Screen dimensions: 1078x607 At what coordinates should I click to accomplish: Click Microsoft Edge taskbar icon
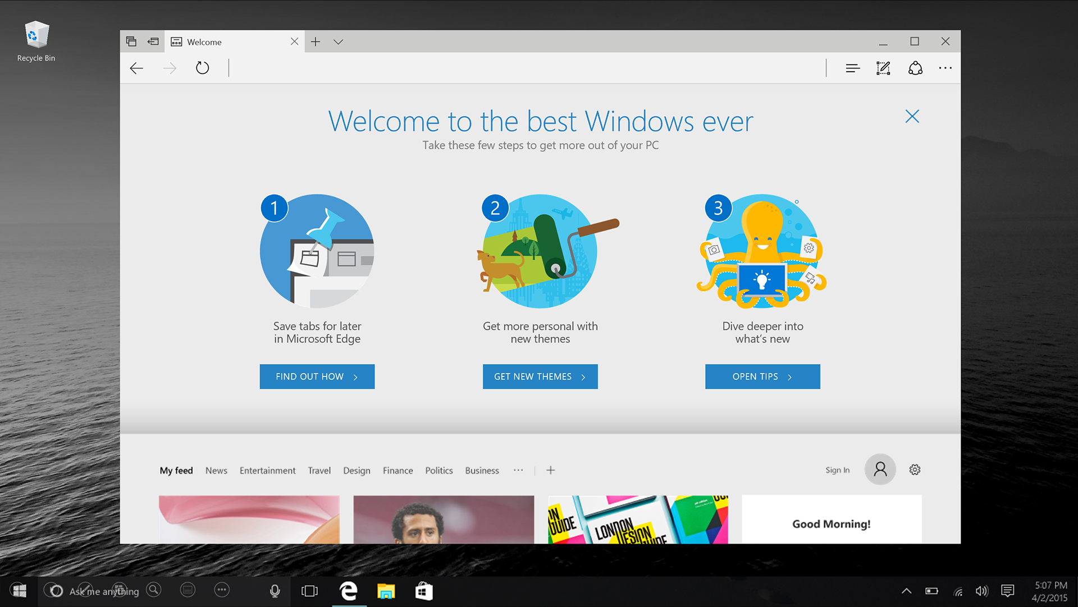[349, 591]
